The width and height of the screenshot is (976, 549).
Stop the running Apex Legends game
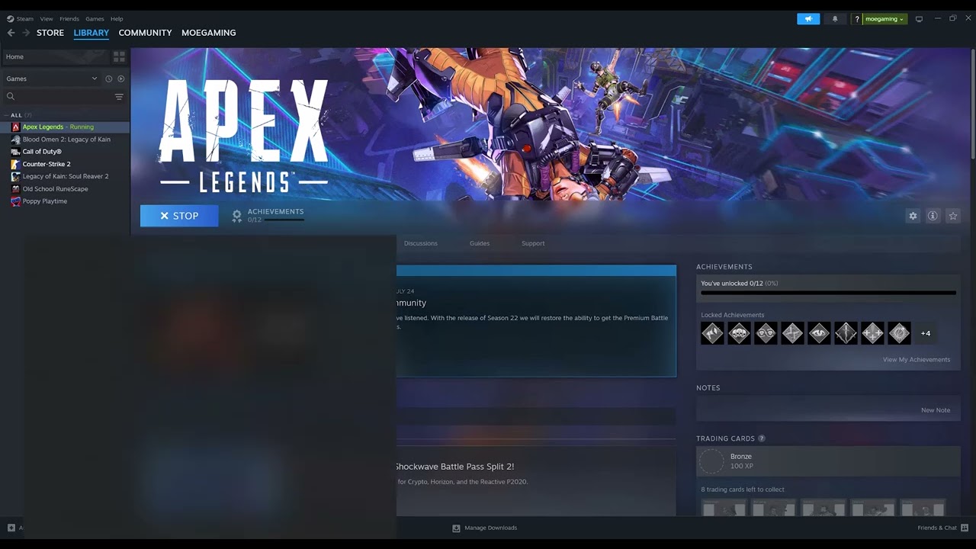pyautogui.click(x=179, y=216)
